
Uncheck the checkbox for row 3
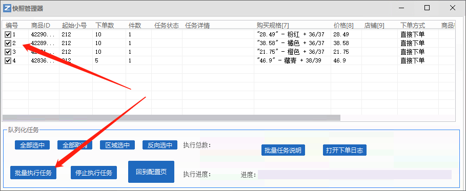tap(8, 52)
